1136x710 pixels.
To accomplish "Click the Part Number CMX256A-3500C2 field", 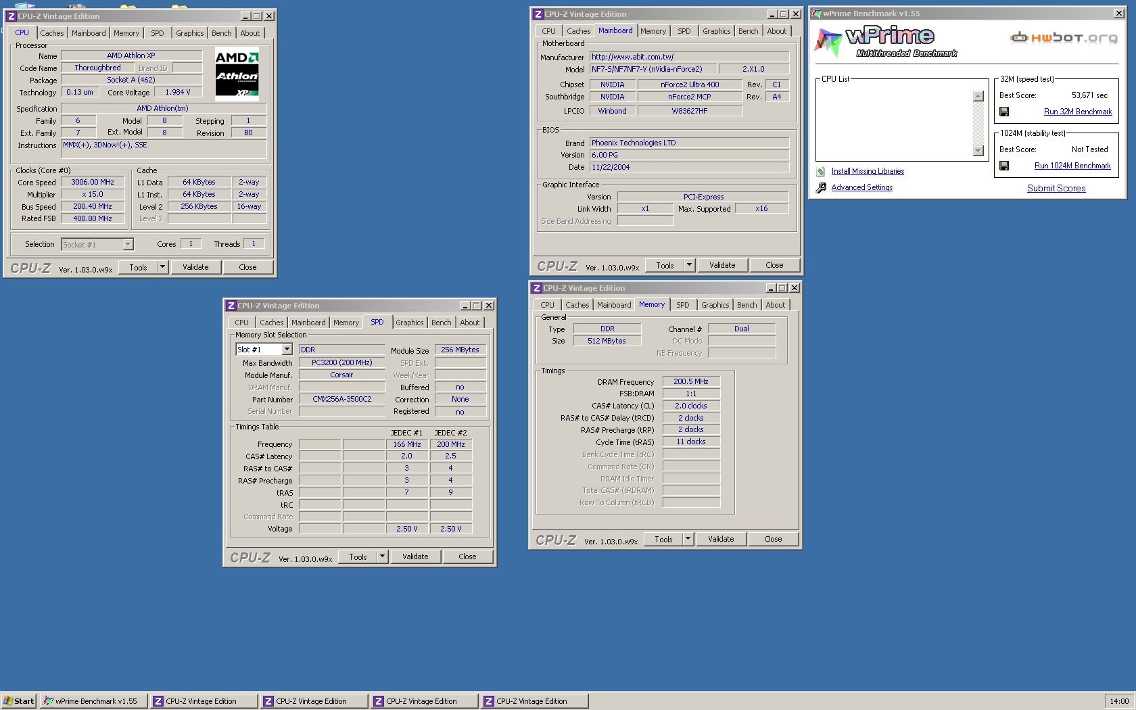I will 342,399.
